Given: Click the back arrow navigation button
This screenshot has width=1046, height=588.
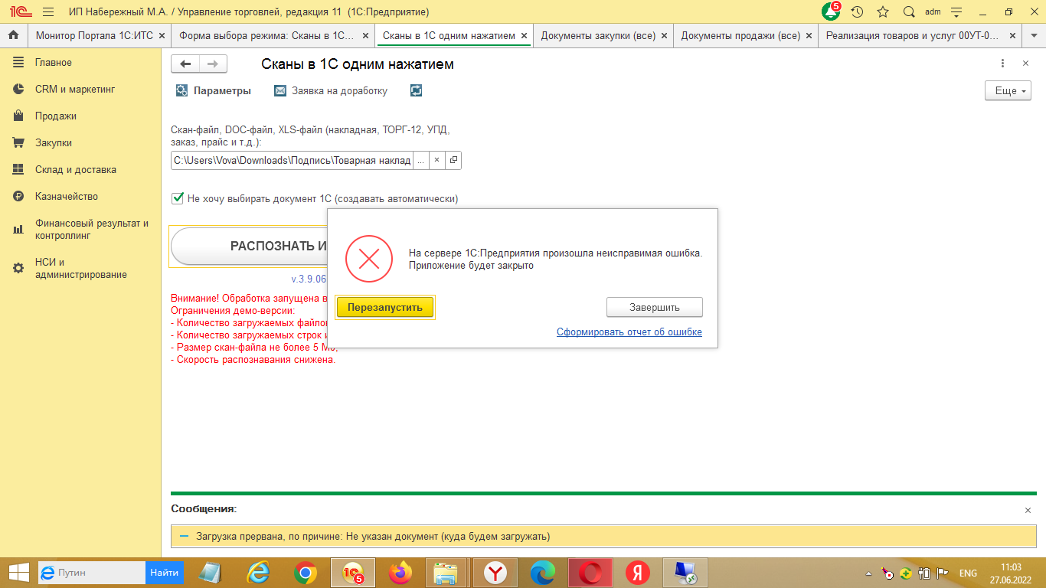Looking at the screenshot, I should pyautogui.click(x=185, y=64).
